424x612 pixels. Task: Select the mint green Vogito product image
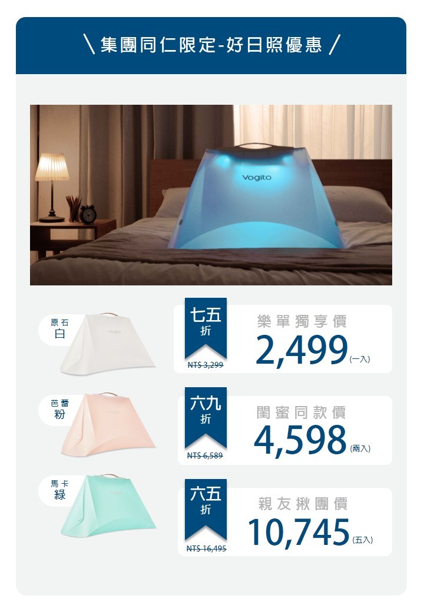108,505
